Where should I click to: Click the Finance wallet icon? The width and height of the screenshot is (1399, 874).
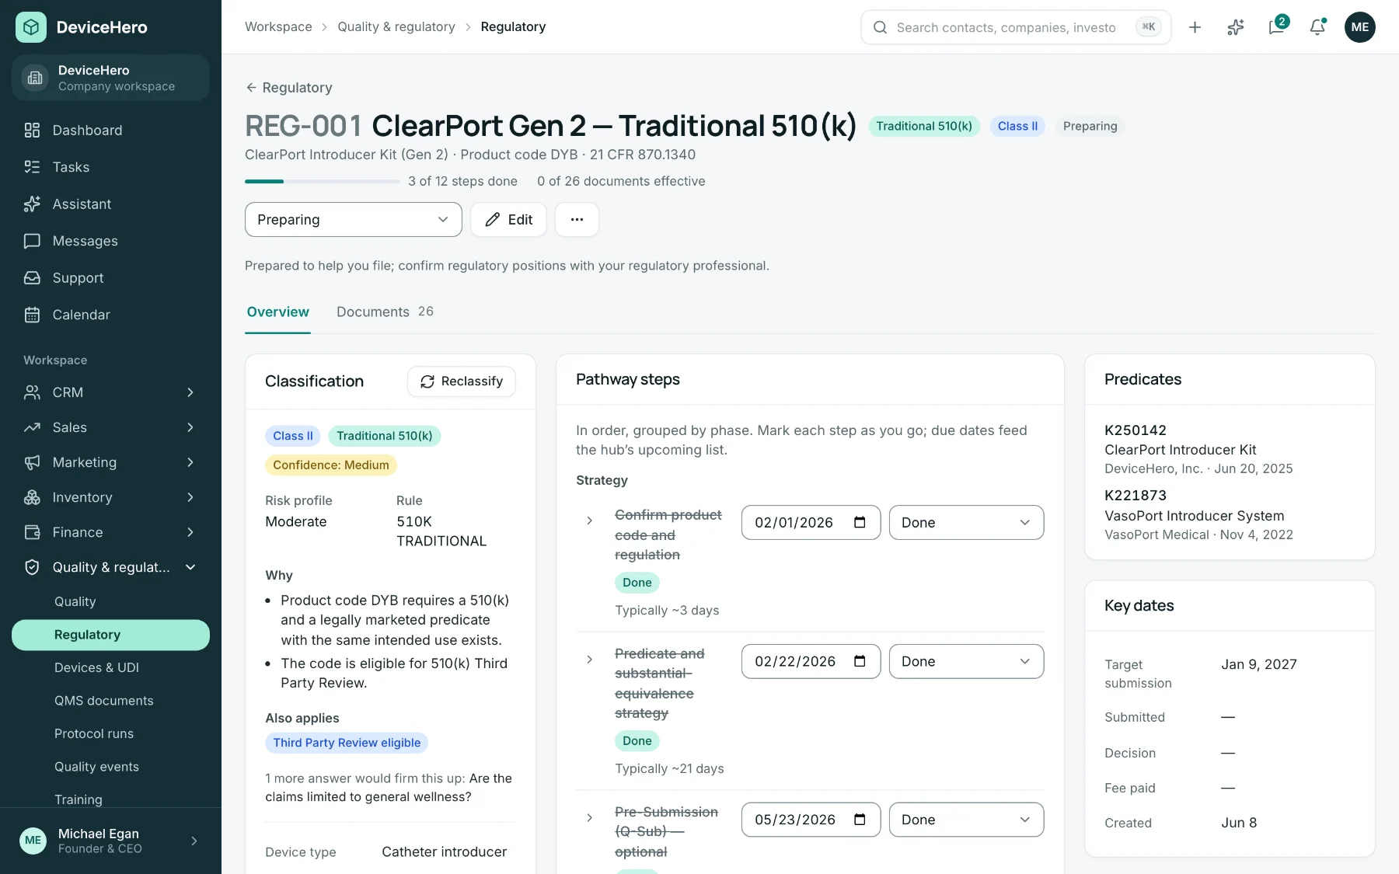(32, 532)
